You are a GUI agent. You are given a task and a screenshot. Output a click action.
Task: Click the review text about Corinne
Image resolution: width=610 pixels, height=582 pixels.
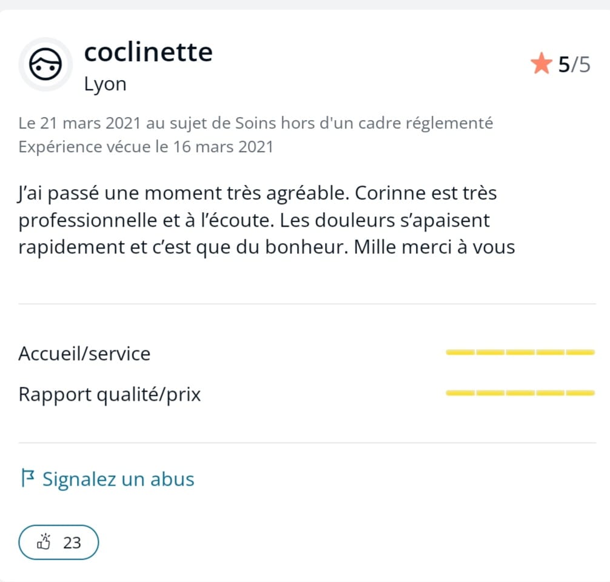click(266, 220)
